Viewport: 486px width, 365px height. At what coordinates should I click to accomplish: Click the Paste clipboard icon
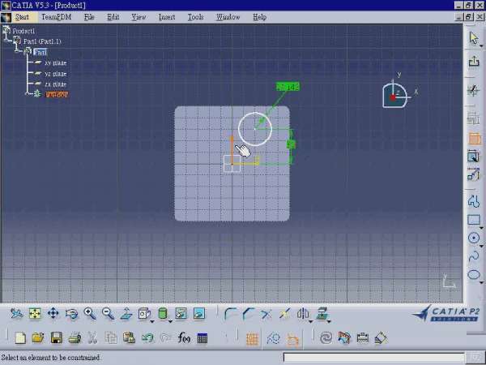[129, 337]
